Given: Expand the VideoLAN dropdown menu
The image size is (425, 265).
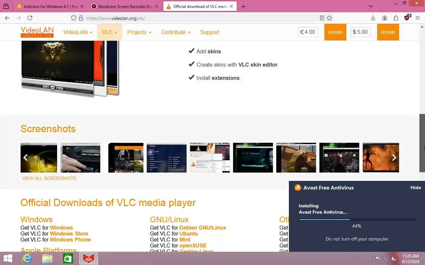Looking at the screenshot, I should pos(78,32).
